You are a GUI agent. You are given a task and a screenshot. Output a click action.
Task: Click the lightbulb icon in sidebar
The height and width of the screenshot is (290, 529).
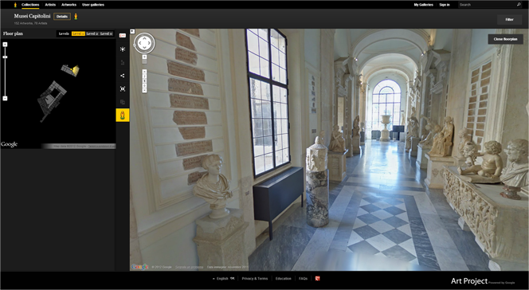coord(123,49)
